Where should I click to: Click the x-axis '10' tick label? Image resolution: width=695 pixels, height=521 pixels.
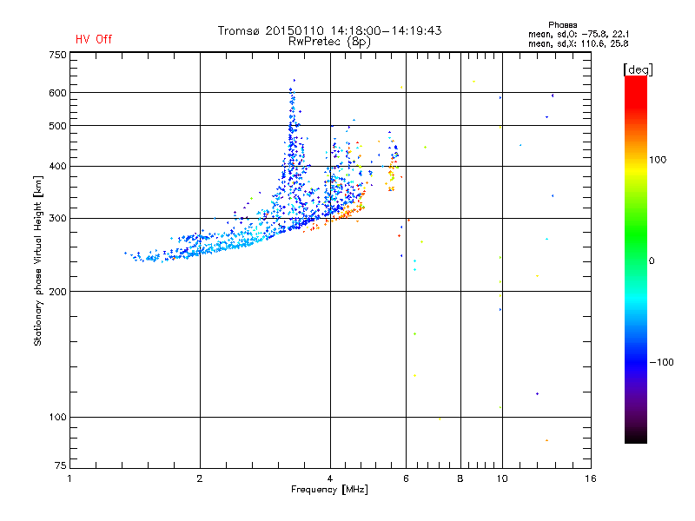pos(502,478)
